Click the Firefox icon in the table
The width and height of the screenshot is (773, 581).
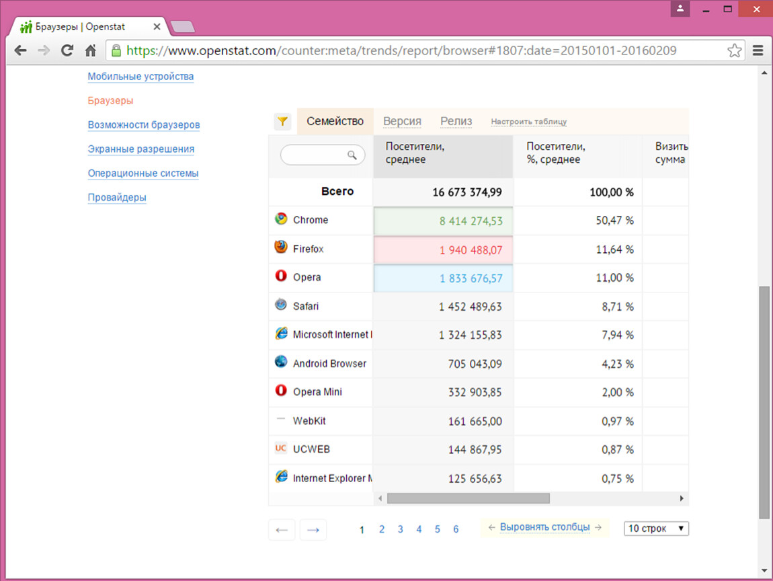click(x=281, y=247)
